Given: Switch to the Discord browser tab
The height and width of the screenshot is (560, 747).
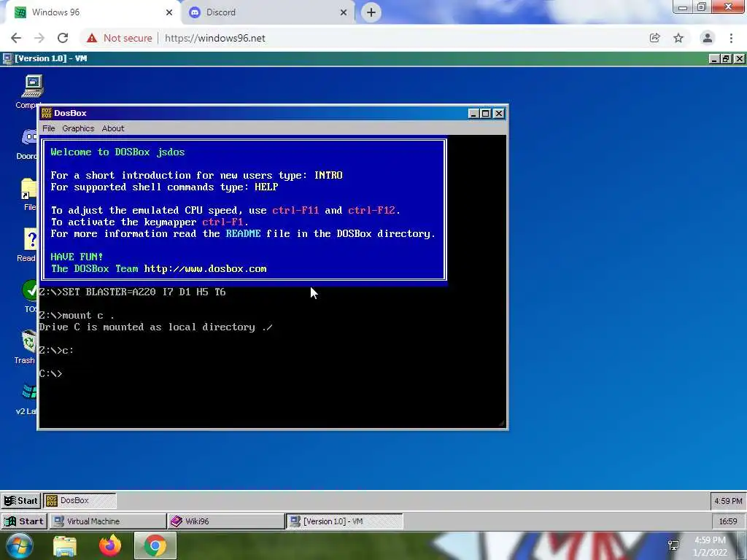Looking at the screenshot, I should [x=267, y=12].
